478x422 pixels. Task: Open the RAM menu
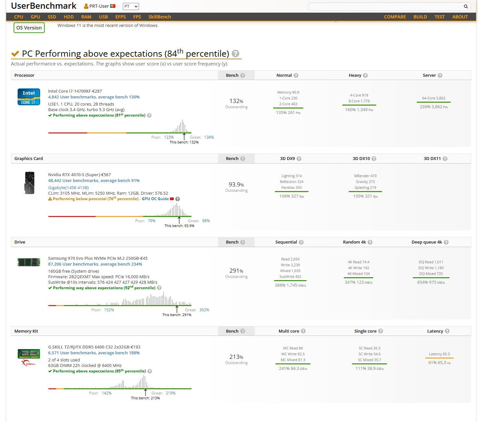[x=86, y=17]
